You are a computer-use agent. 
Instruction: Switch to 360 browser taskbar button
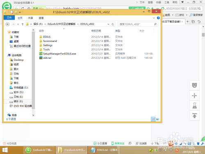[x=39, y=150]
